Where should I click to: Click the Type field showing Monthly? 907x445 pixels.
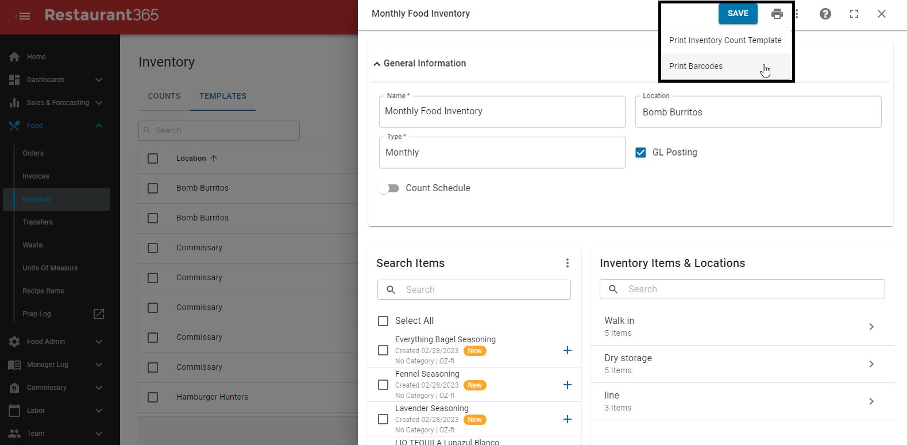(x=502, y=153)
